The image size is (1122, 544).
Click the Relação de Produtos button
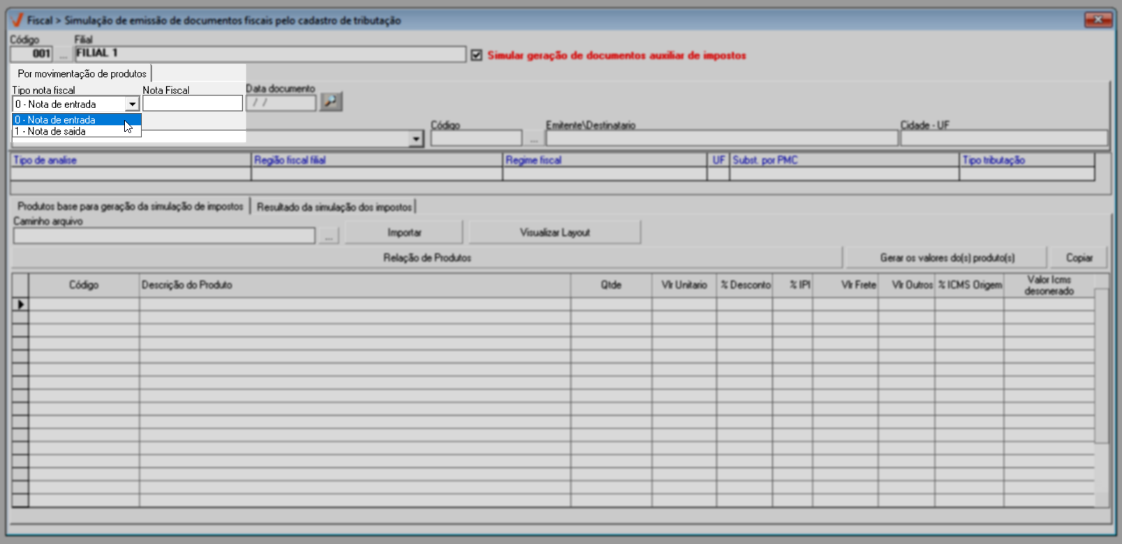tap(427, 257)
